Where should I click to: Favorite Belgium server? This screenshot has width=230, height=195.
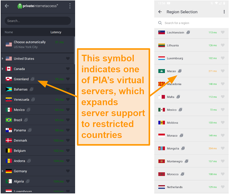coord(68,151)
